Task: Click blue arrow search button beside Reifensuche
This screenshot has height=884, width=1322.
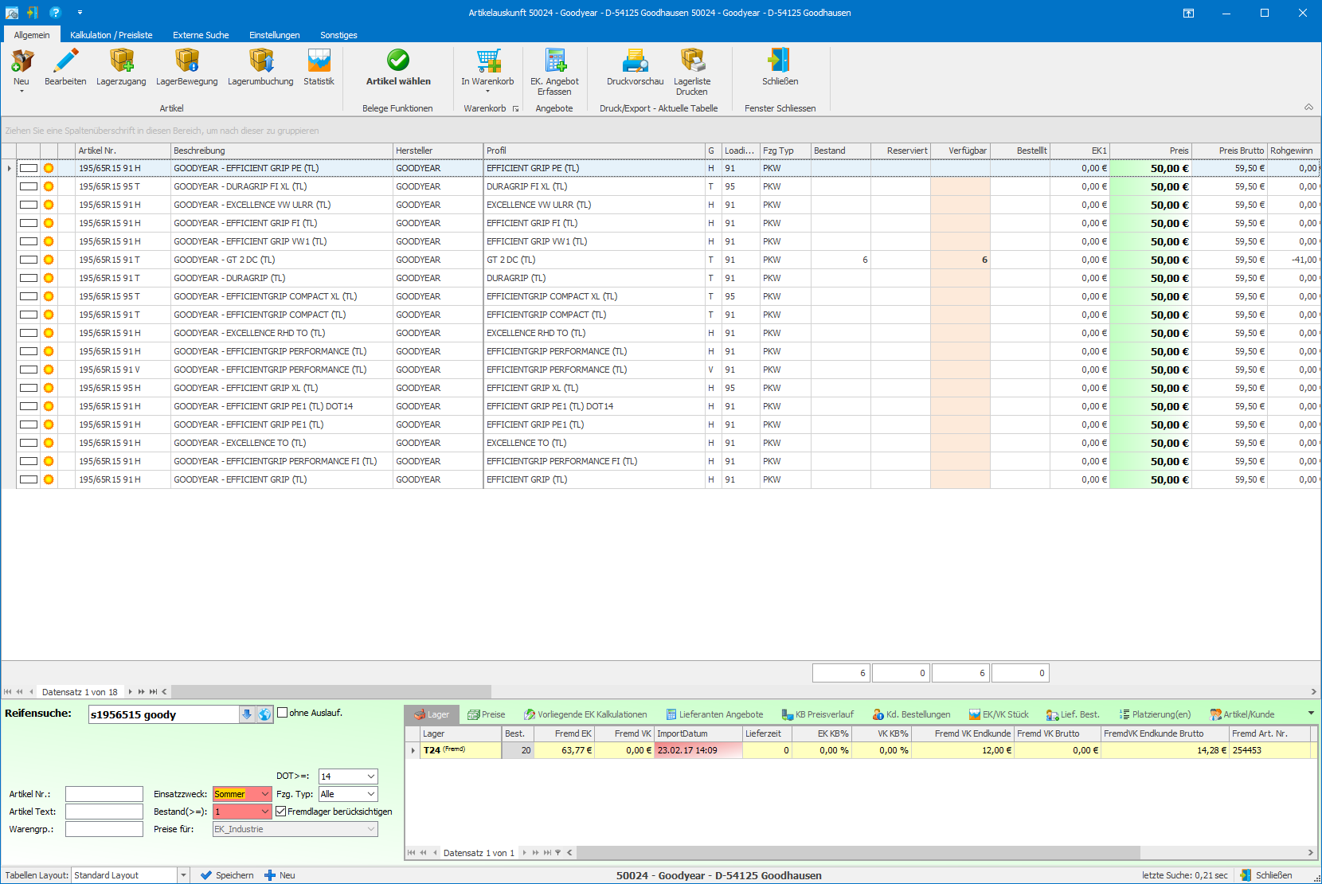Action: point(247,714)
